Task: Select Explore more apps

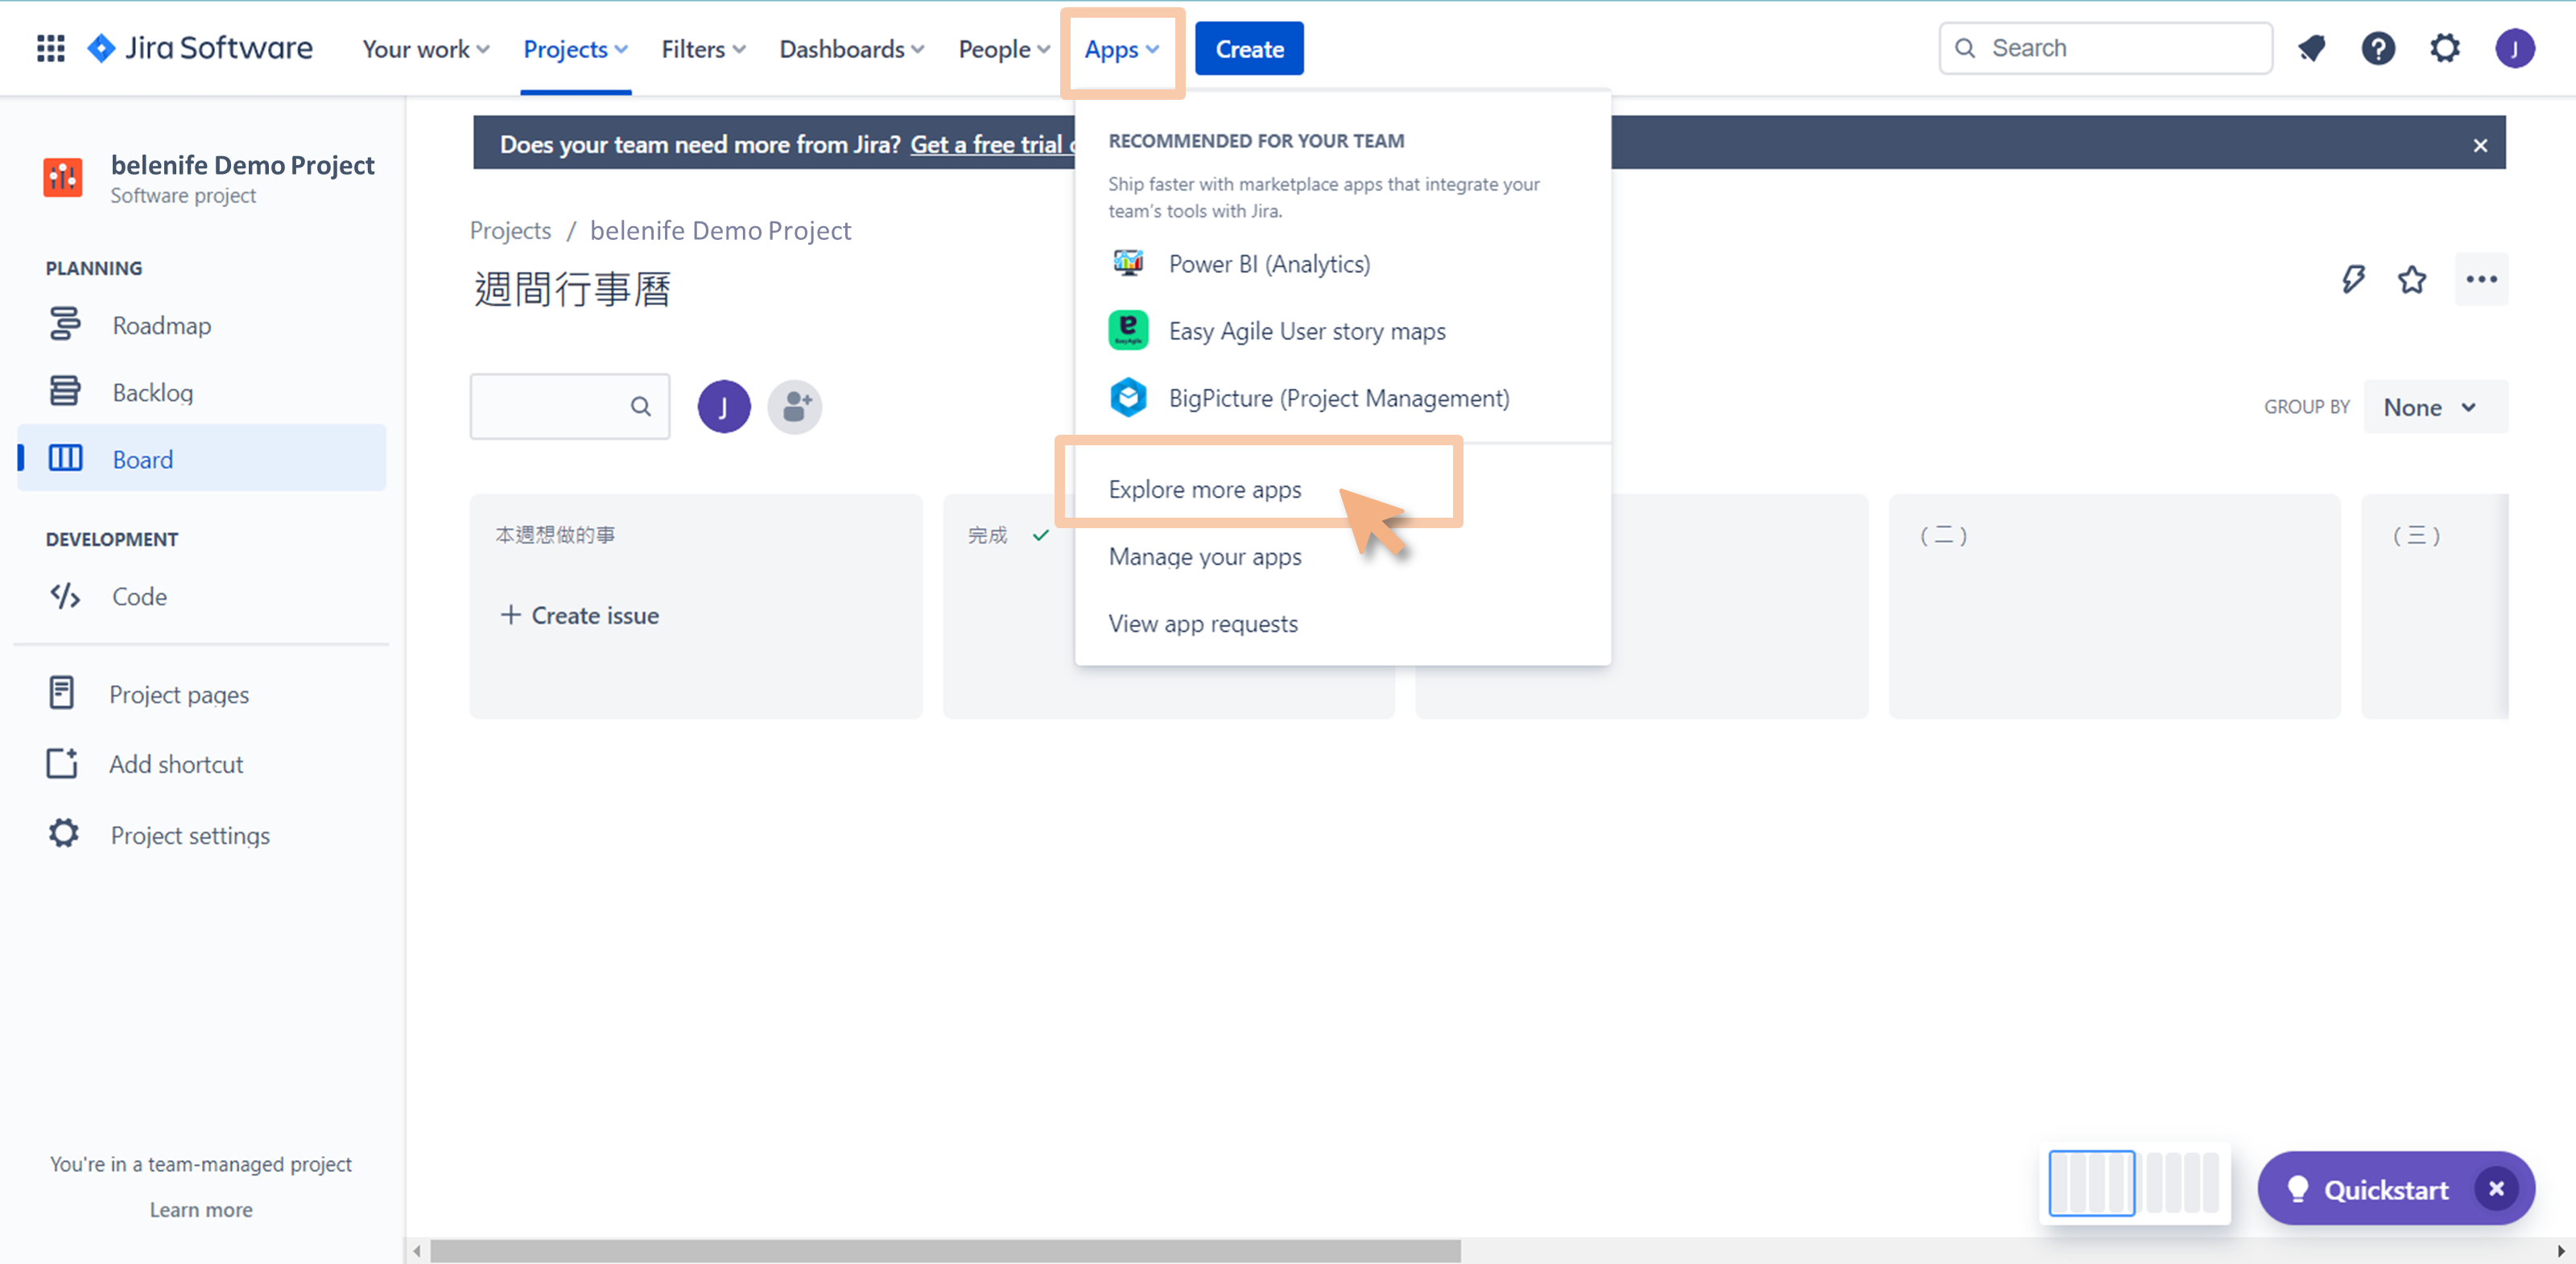Action: pos(1342,489)
